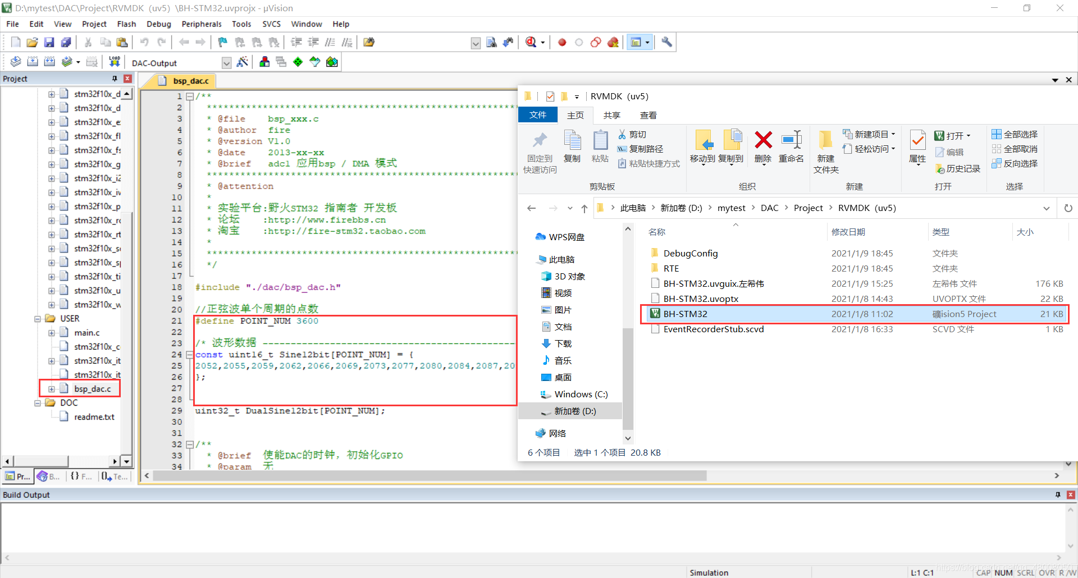Open the Debug menu
The height and width of the screenshot is (578, 1078).
(x=159, y=24)
